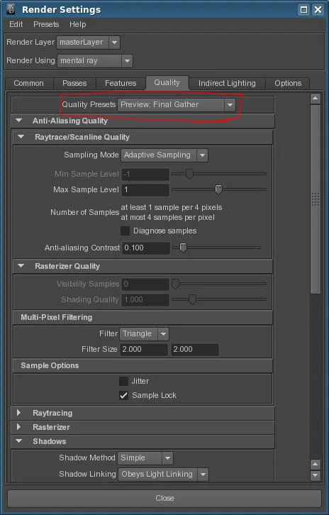Viewport: 329px width, 515px height.
Task: Switch to the Common tab
Action: pyautogui.click(x=29, y=83)
